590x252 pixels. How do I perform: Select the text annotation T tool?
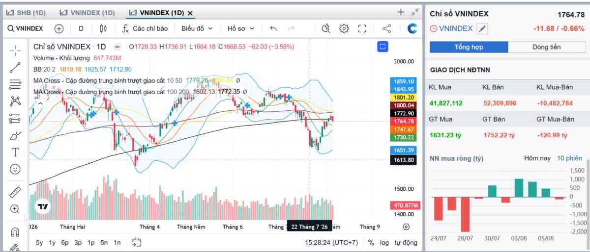(15, 152)
